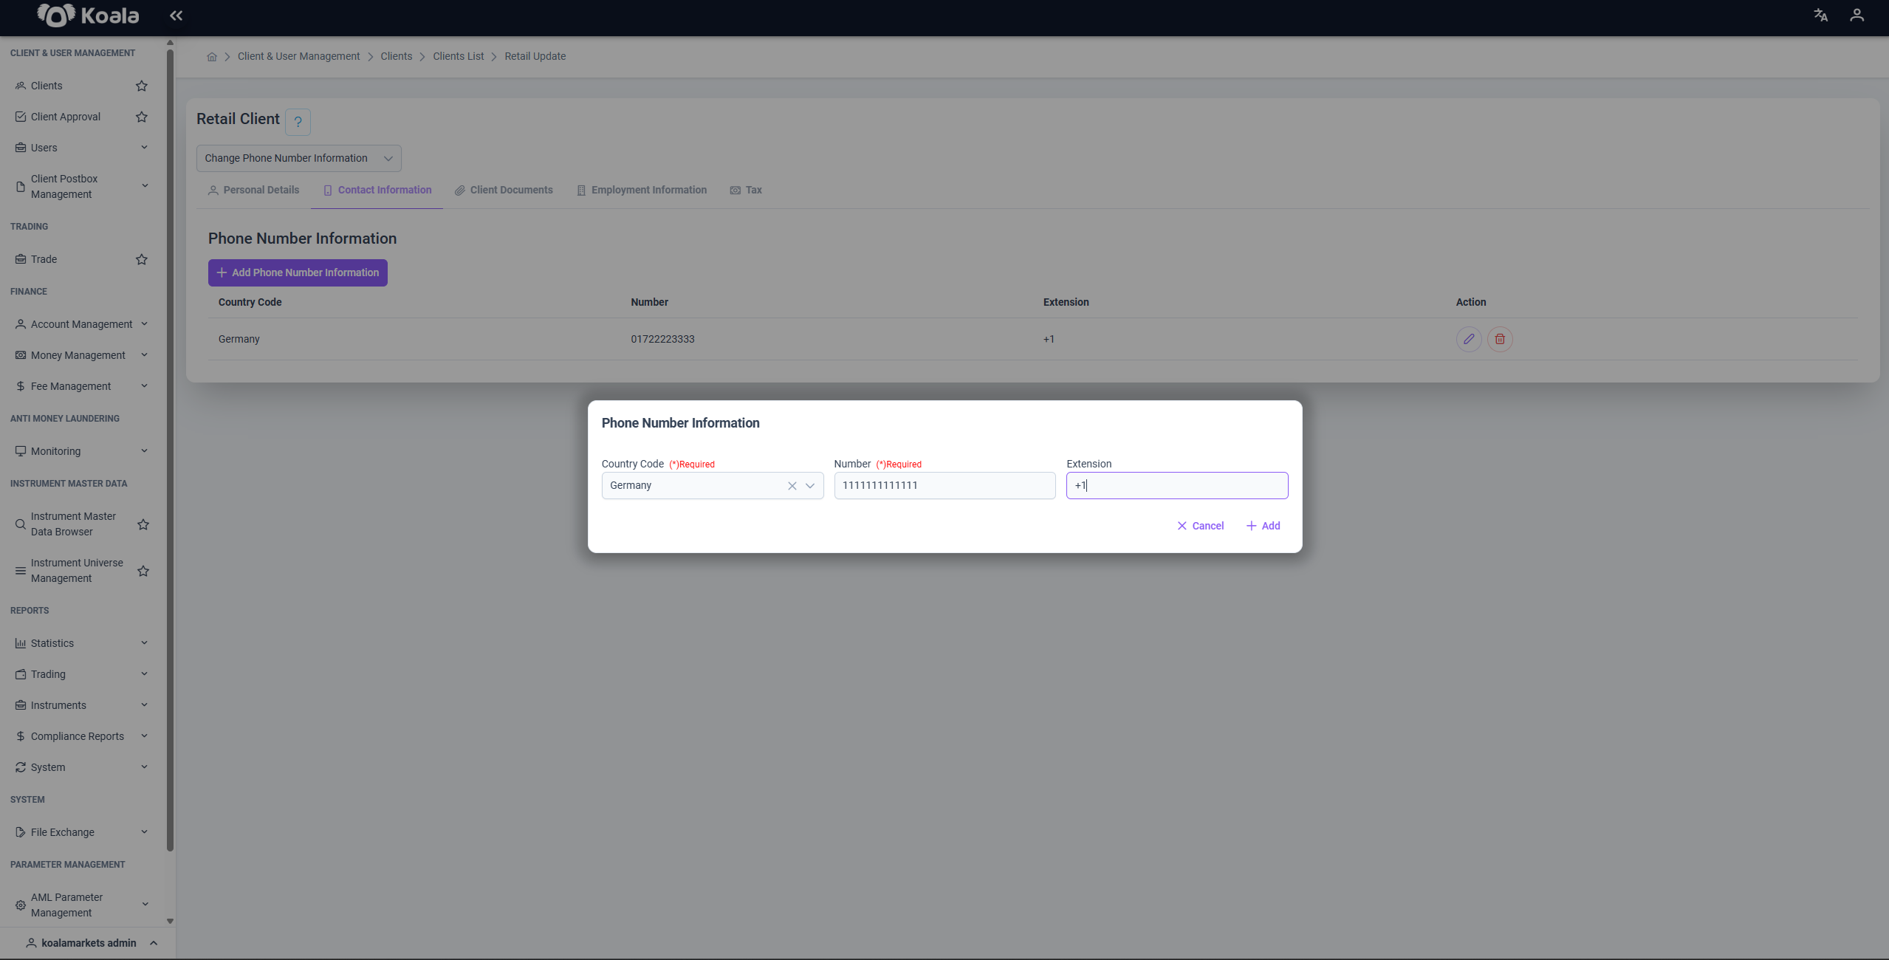Open the Retail Client help question icon
The image size is (1889, 960).
point(298,122)
